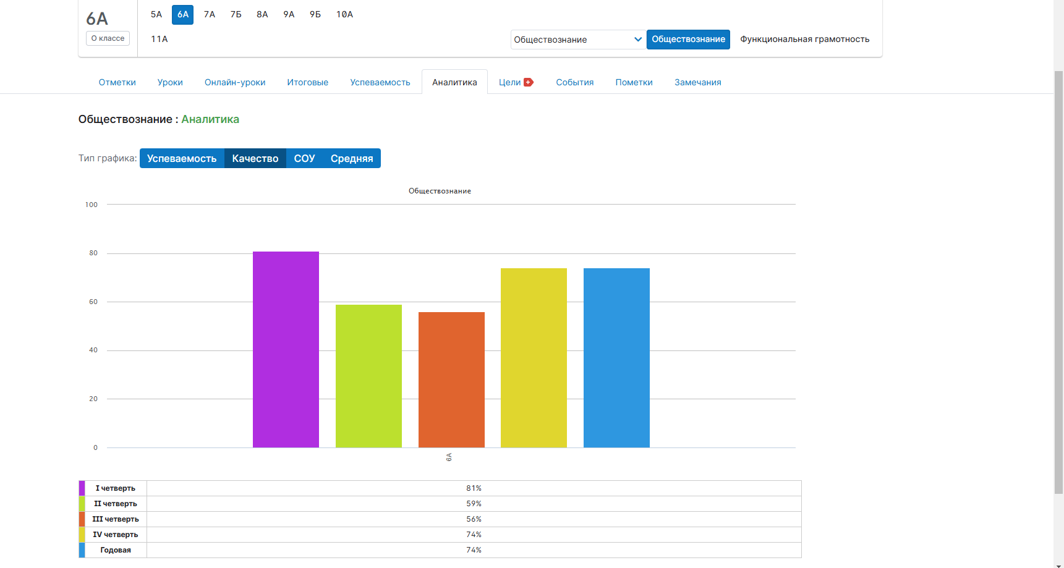
Task: Click the orange III четверть bar
Action: [x=451, y=379]
